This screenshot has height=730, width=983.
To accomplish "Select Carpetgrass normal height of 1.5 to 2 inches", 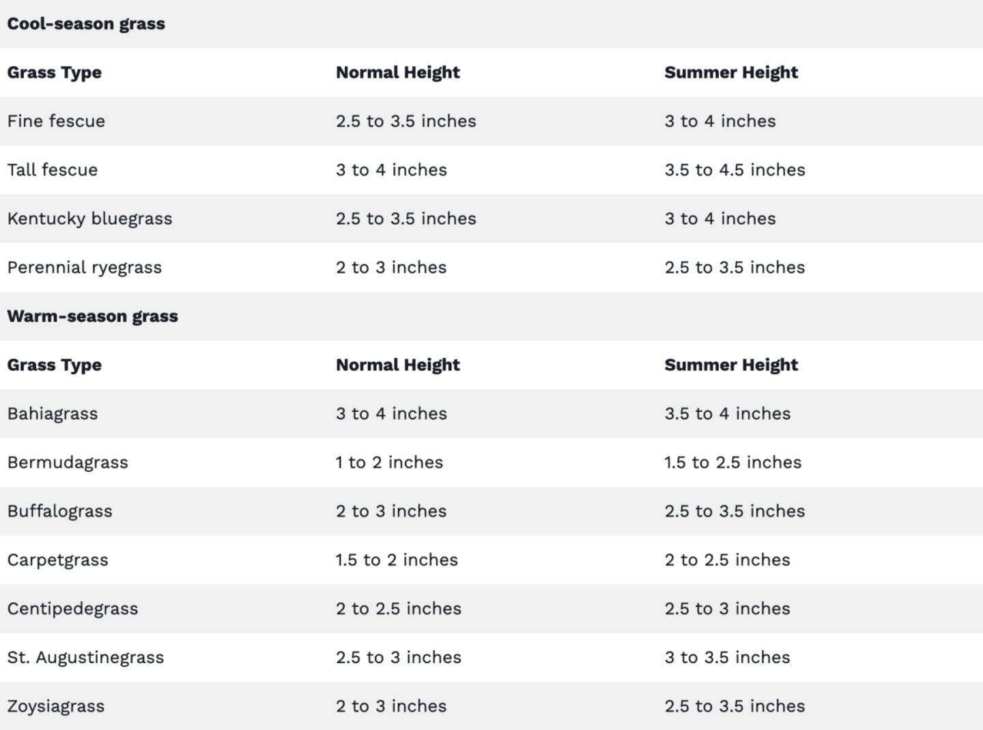I will (x=397, y=560).
